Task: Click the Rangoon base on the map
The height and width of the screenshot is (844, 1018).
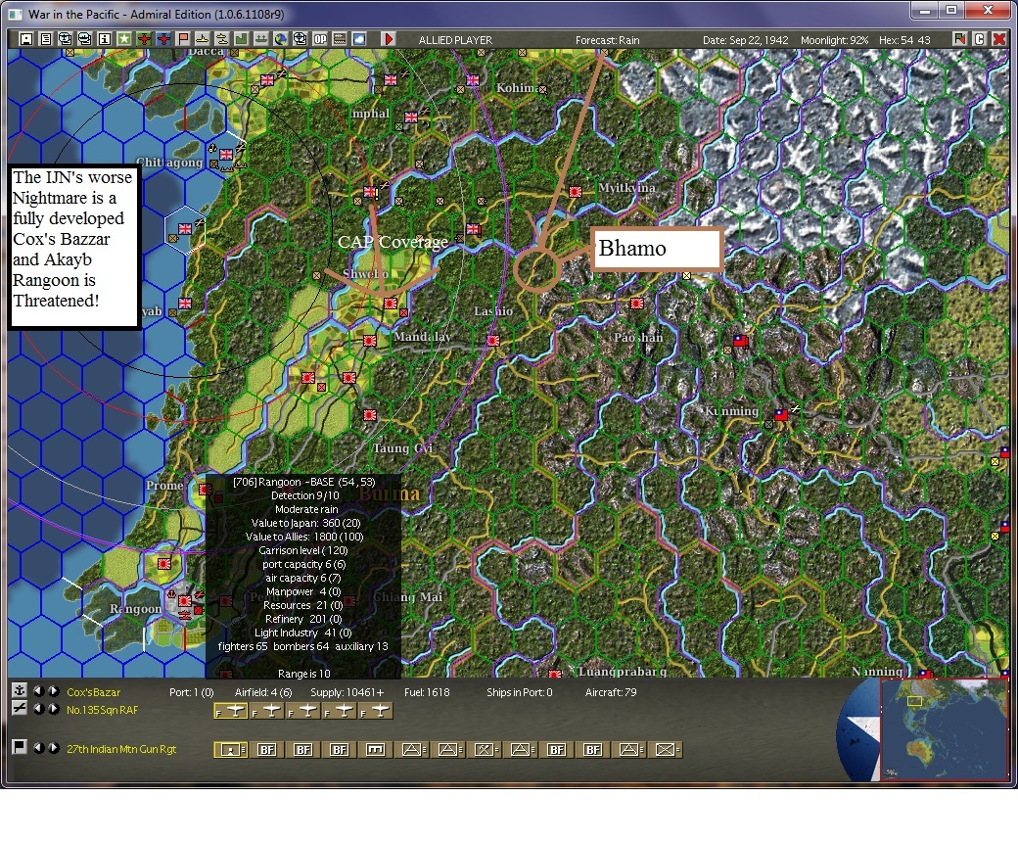Action: tap(185, 601)
